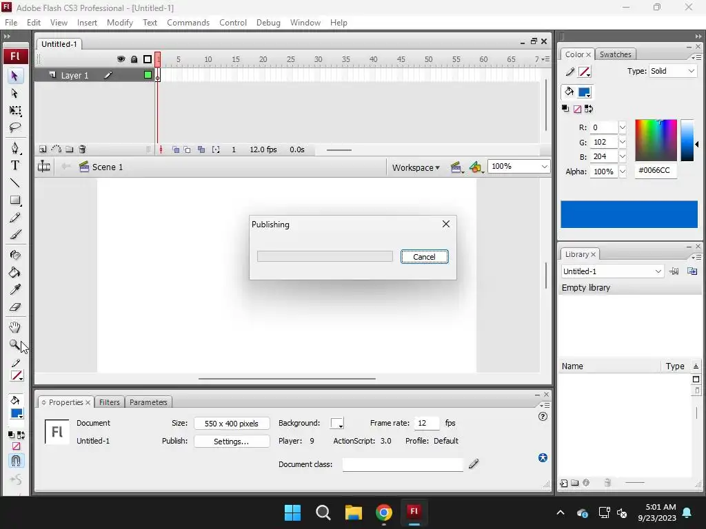706x529 pixels.
Task: Toggle show/hide all layers eye icon
Action: point(121,59)
